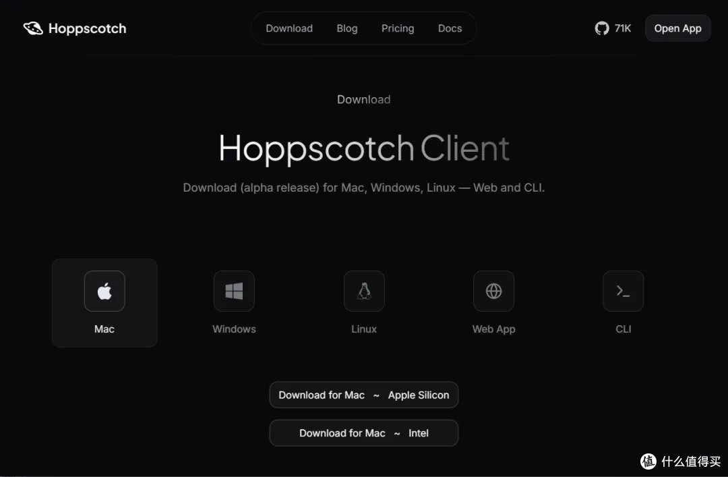Click the GitHub octocat icon

(x=602, y=28)
